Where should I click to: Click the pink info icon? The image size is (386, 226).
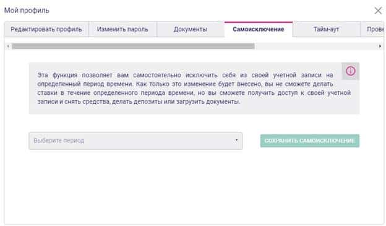click(x=351, y=71)
